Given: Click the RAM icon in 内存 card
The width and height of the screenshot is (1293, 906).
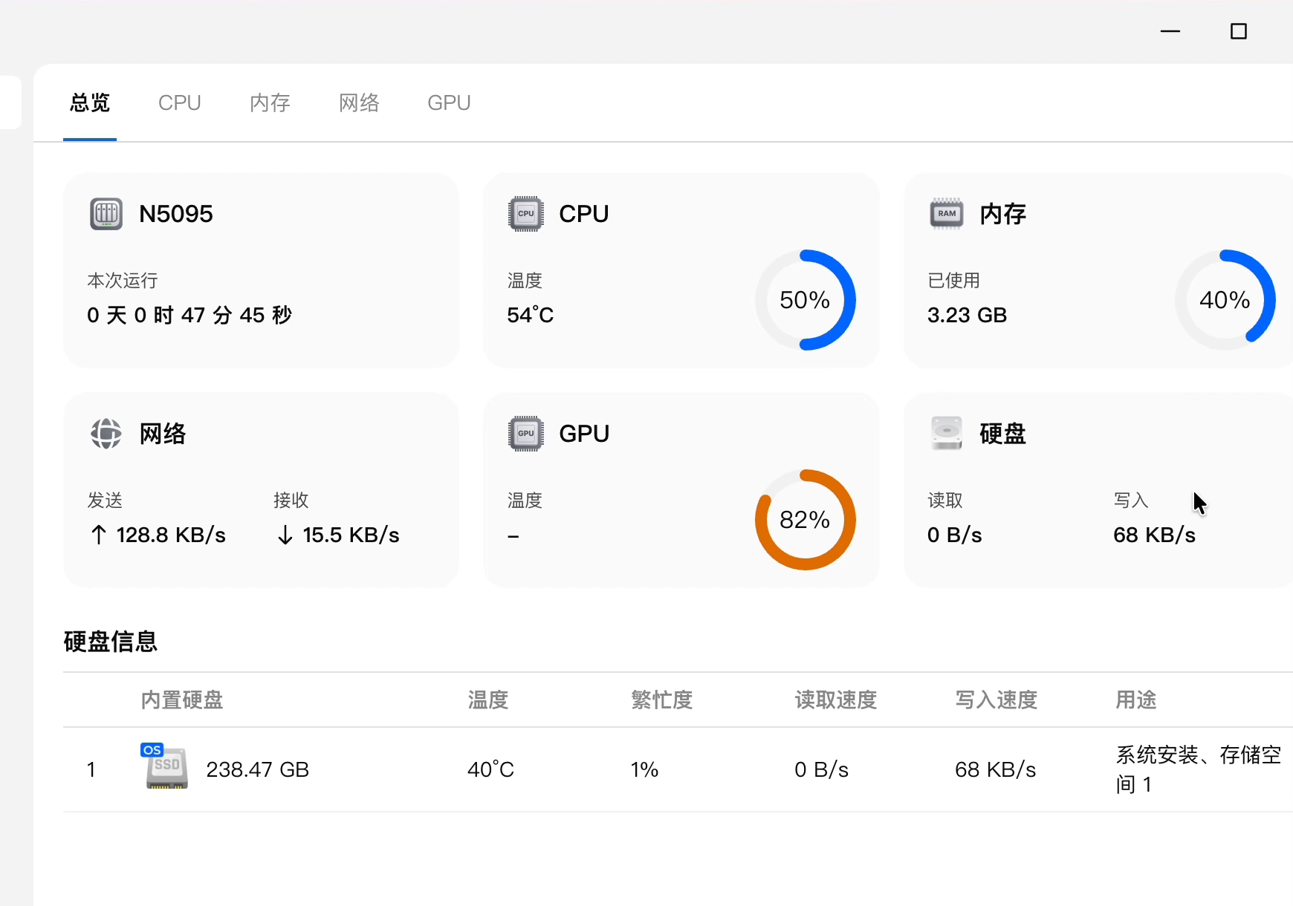Looking at the screenshot, I should (947, 214).
